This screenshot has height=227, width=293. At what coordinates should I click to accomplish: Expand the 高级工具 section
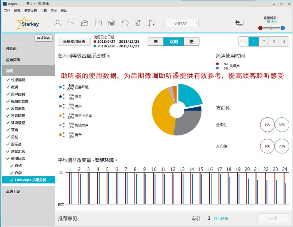coord(13,191)
